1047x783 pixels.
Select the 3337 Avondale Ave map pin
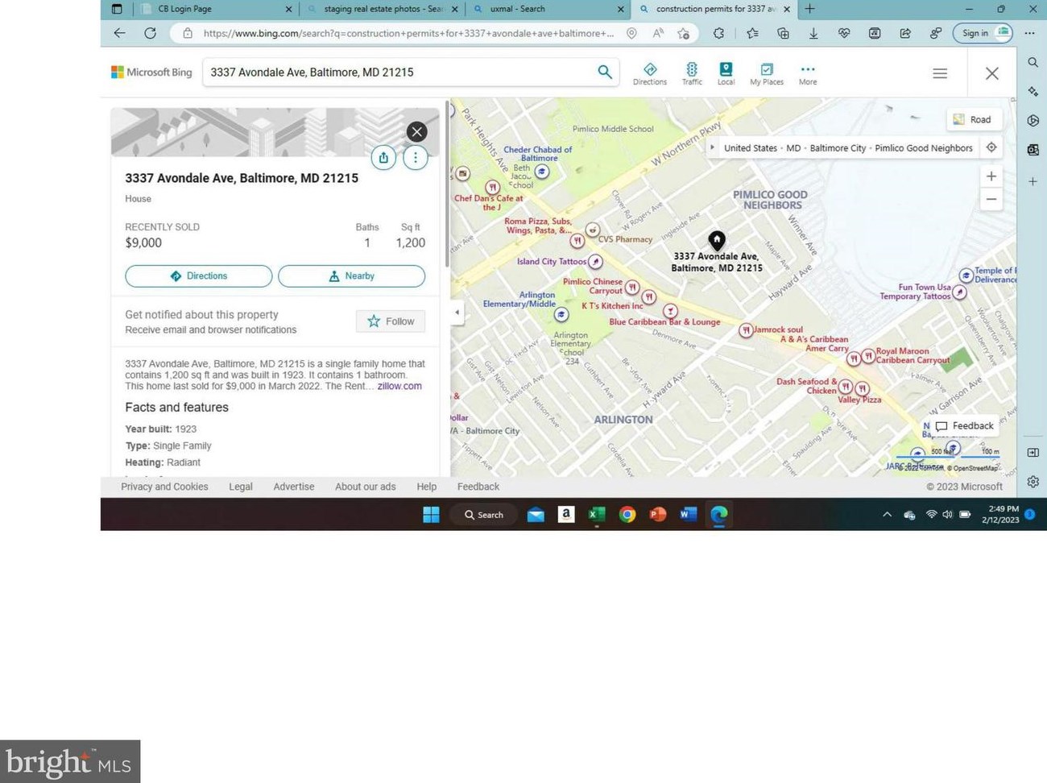717,240
